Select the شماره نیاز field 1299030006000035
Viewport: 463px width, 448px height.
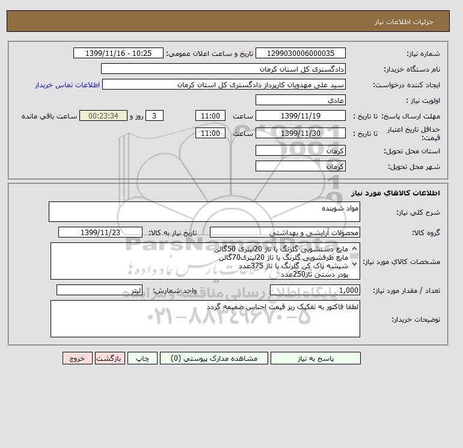300,53
